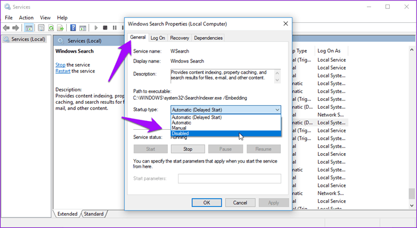This screenshot has width=417, height=228.
Task: Click the Services gear icon in title bar
Action: click(7, 7)
